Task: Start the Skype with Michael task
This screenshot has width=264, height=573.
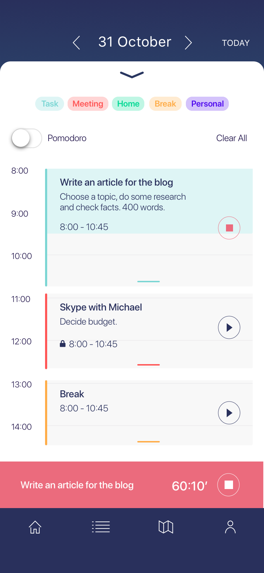Action: tap(229, 327)
